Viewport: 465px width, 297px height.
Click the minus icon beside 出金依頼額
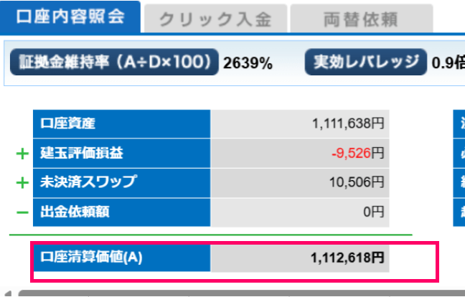[x=22, y=212]
